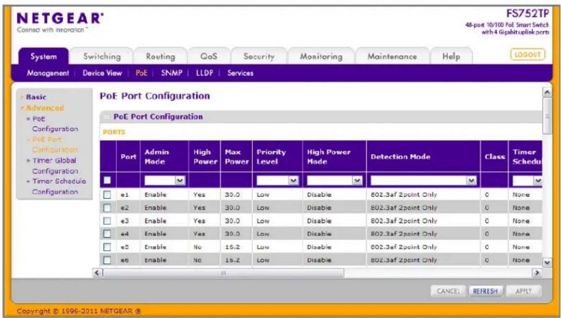Click the LOGOUT button

tap(528, 55)
